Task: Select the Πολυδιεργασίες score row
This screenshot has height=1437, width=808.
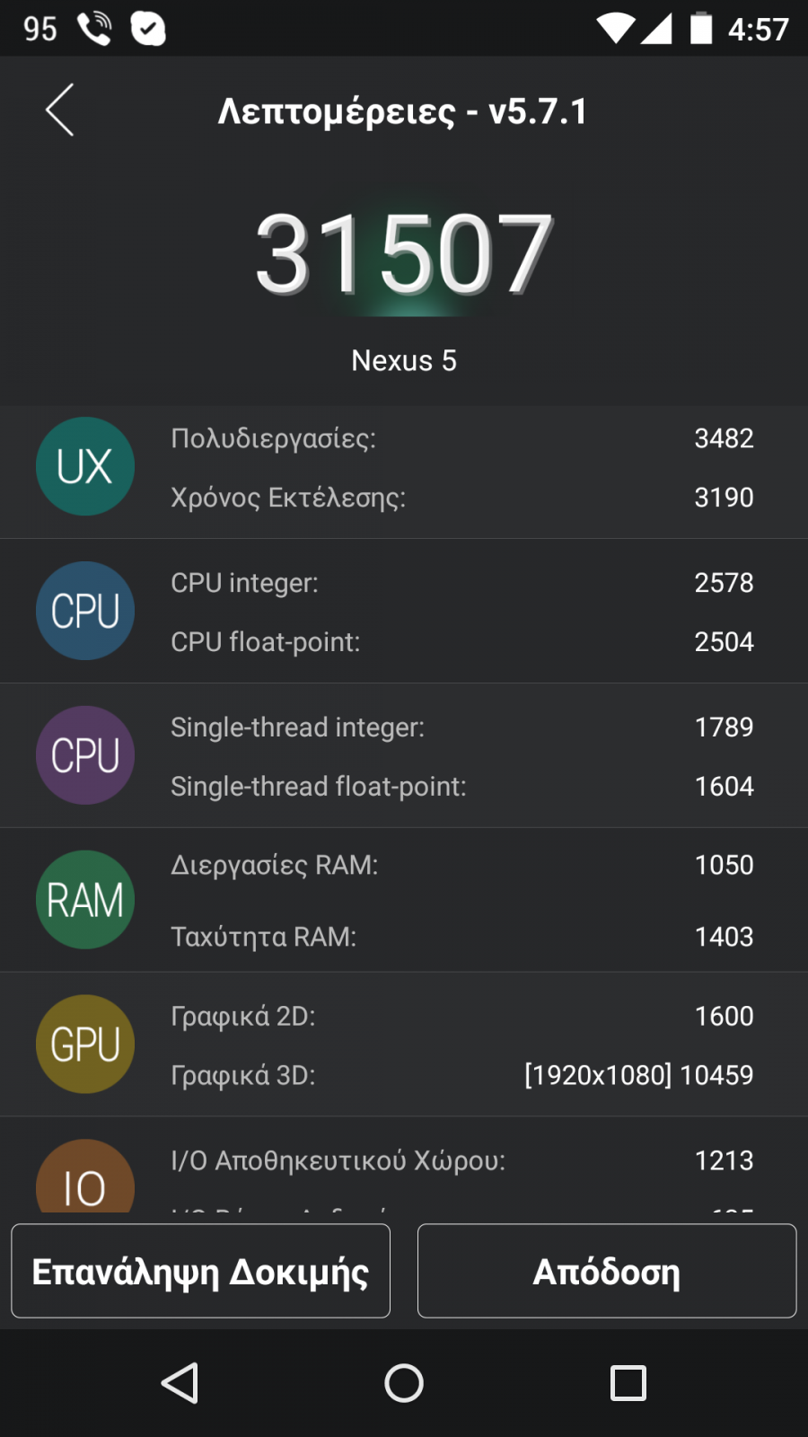Action: pos(462,438)
